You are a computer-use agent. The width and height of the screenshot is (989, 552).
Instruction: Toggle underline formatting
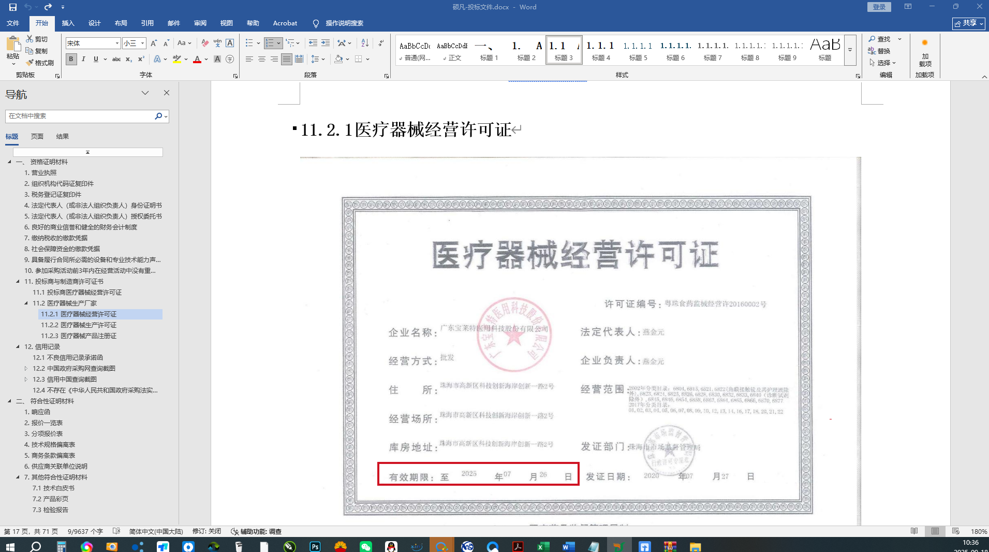click(96, 59)
